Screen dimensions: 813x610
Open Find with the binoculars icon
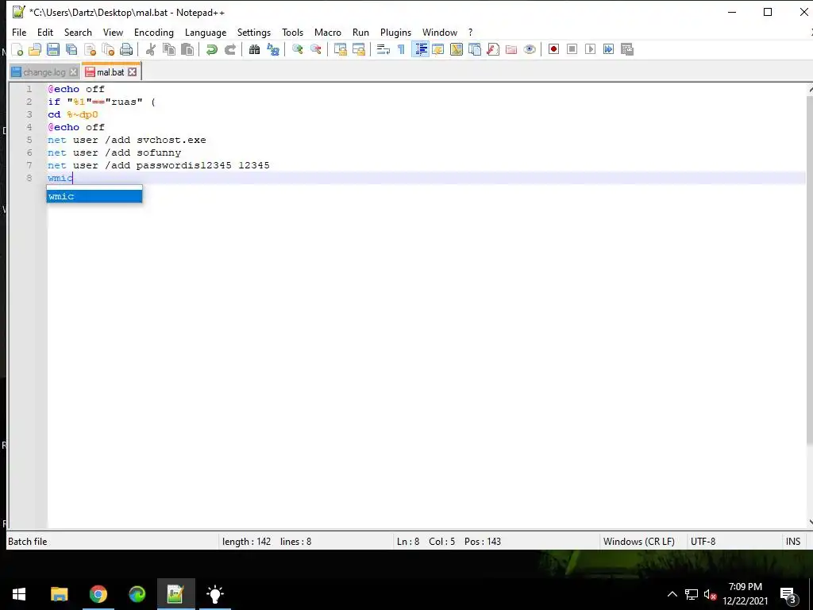pyautogui.click(x=254, y=49)
